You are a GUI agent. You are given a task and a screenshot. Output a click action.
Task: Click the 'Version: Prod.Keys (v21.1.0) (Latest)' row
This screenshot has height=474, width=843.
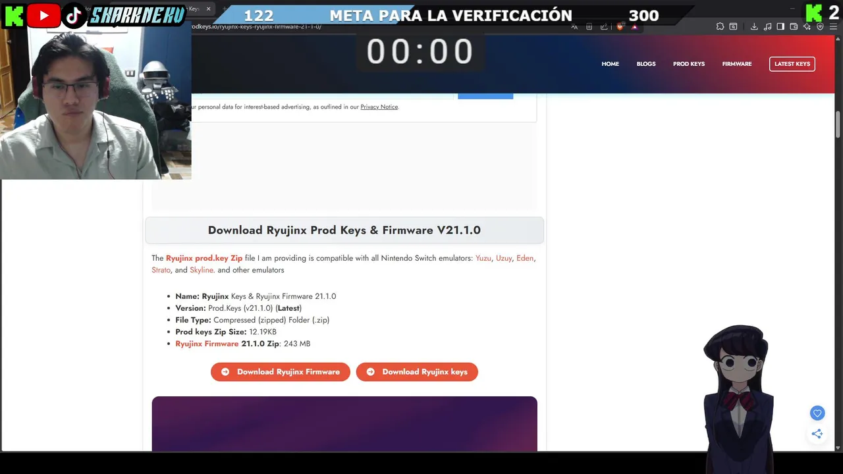238,308
